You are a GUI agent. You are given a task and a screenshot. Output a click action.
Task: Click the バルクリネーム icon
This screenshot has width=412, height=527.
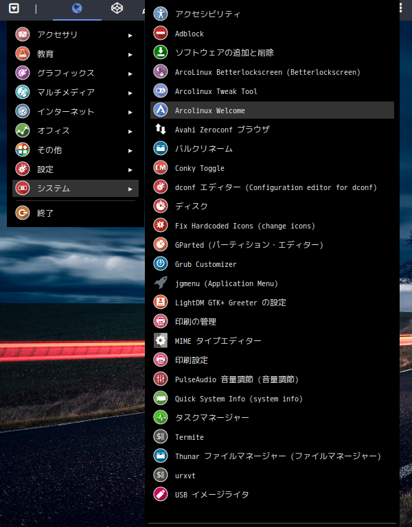(161, 148)
